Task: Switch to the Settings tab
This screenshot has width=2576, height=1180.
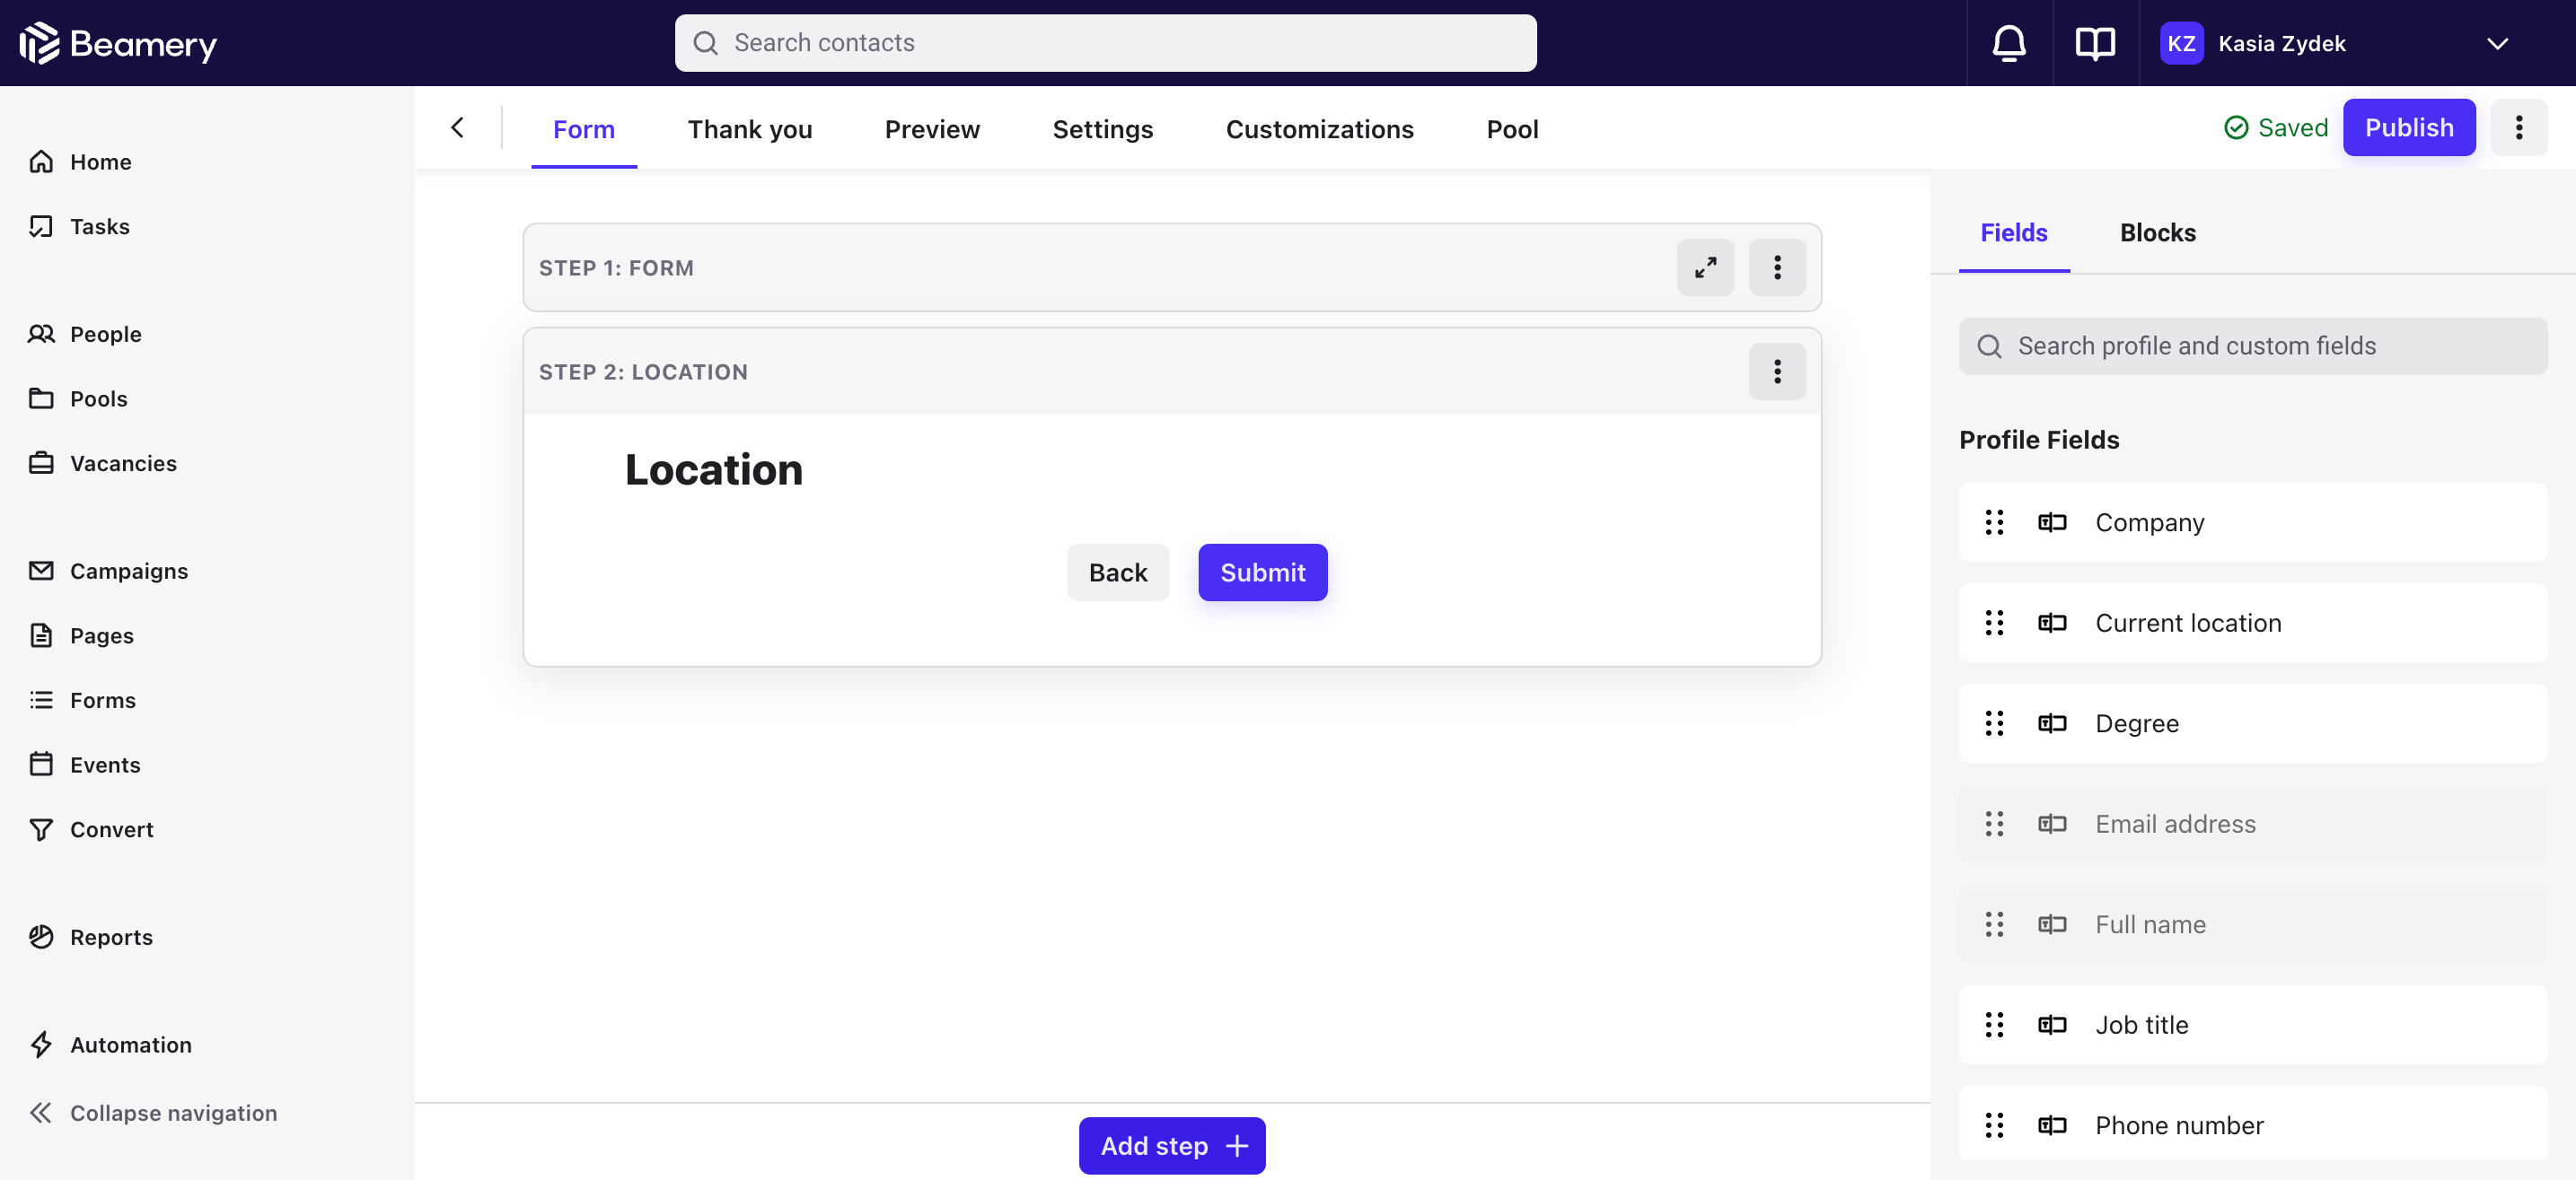Action: click(x=1102, y=129)
